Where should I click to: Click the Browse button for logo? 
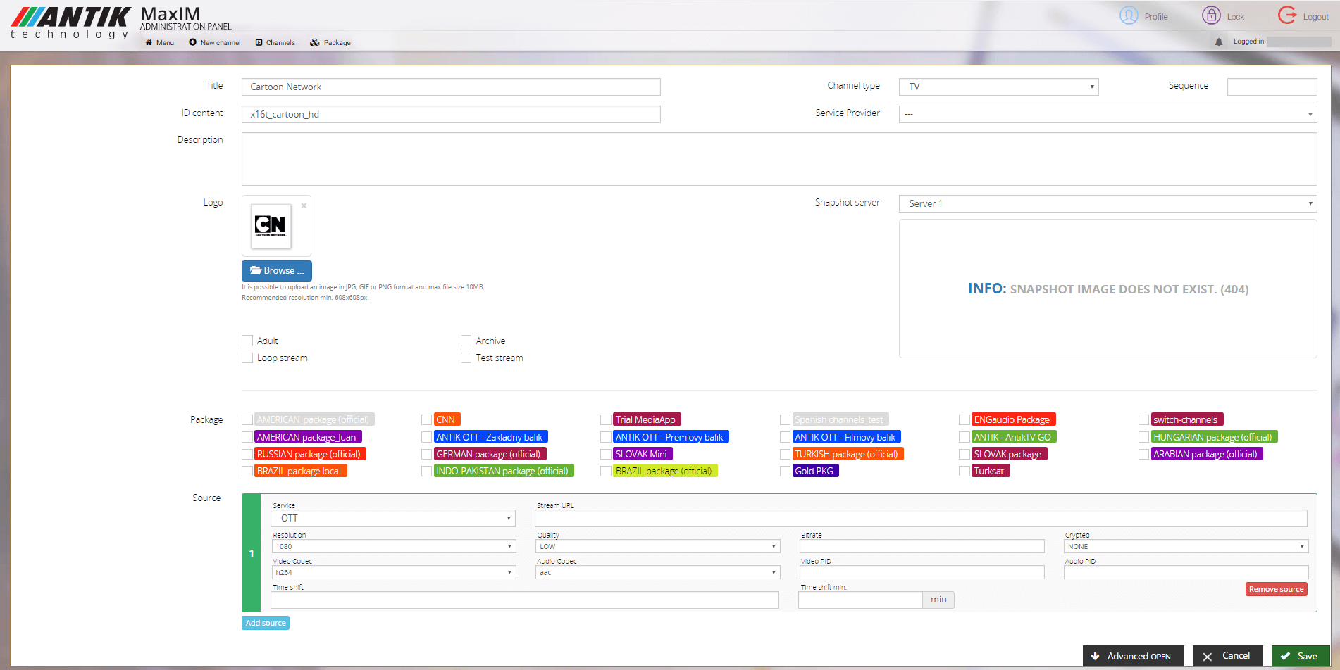277,271
